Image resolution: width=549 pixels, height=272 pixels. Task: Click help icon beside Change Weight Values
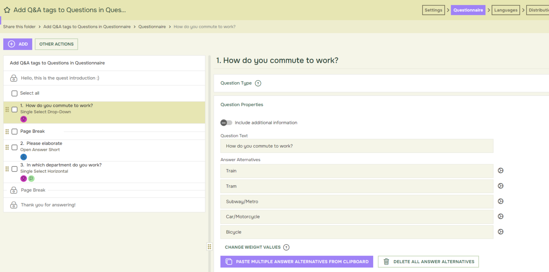(x=286, y=247)
